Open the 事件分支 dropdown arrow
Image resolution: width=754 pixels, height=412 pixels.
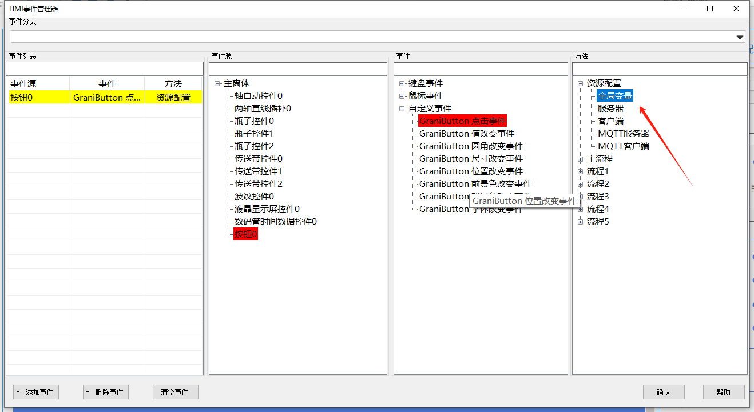pyautogui.click(x=739, y=37)
